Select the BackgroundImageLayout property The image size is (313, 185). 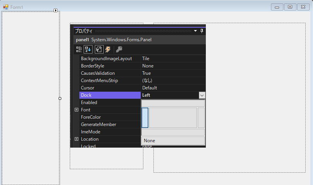click(x=106, y=59)
